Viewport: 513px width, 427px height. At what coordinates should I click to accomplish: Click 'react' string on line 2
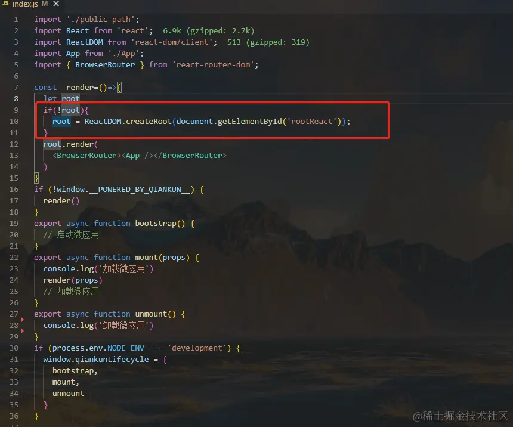pyautogui.click(x=132, y=31)
